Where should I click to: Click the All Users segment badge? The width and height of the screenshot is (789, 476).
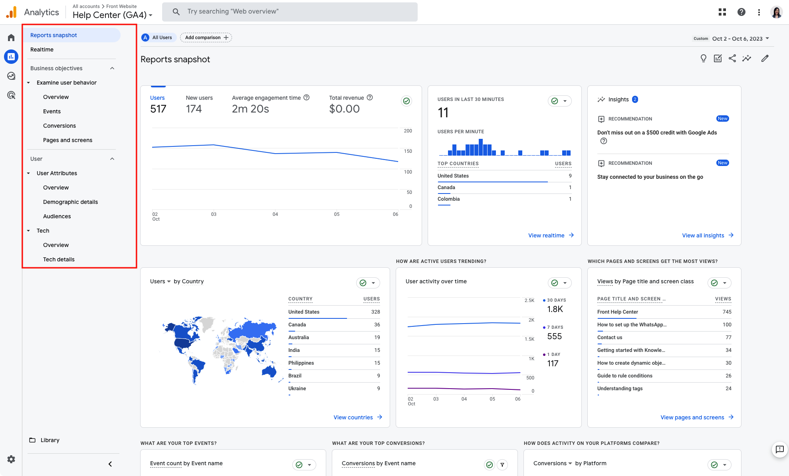coord(159,38)
